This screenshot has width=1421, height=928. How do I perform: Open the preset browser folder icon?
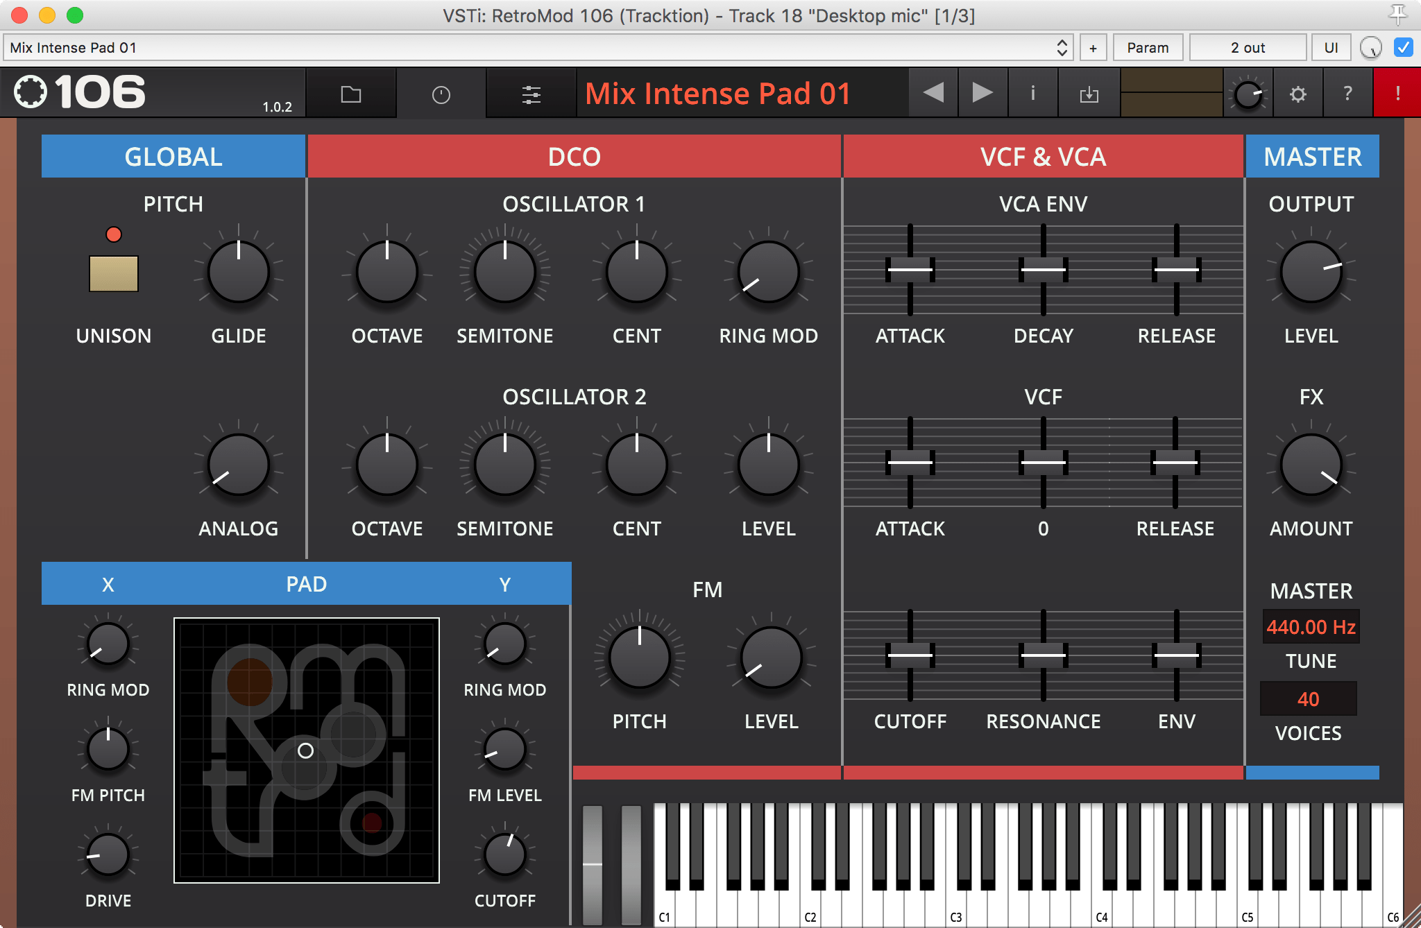click(351, 94)
